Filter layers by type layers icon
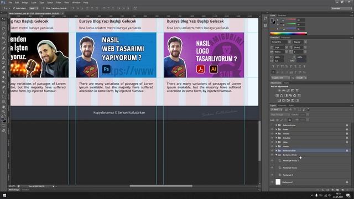Viewport: 354px width, 199px height. coord(295,109)
